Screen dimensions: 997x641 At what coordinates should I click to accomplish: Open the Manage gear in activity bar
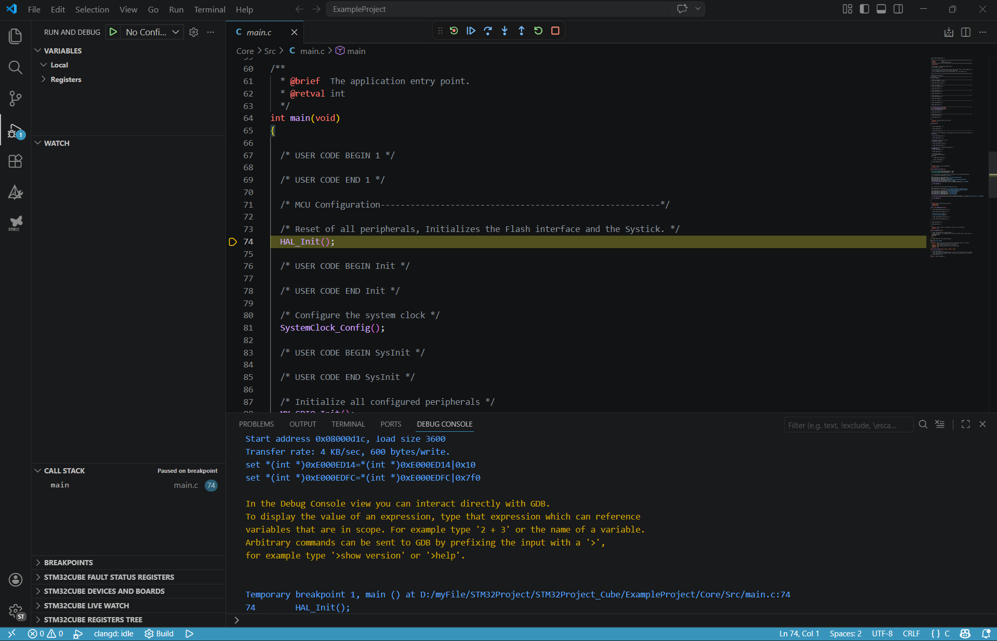click(16, 611)
